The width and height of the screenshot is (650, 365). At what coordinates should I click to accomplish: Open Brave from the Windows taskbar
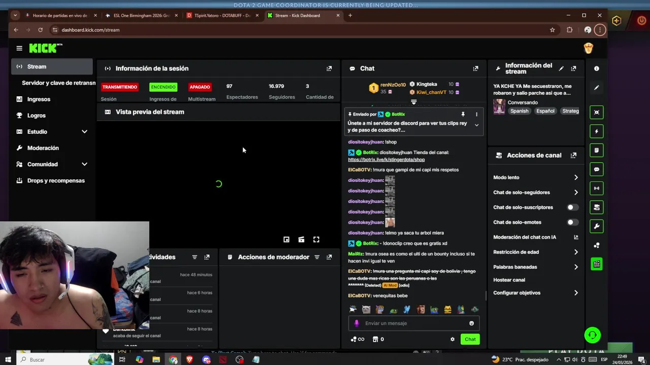click(189, 359)
